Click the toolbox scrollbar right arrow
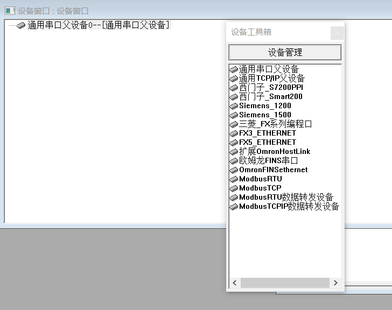Image resolution: width=392 pixels, height=310 pixels. point(335,283)
